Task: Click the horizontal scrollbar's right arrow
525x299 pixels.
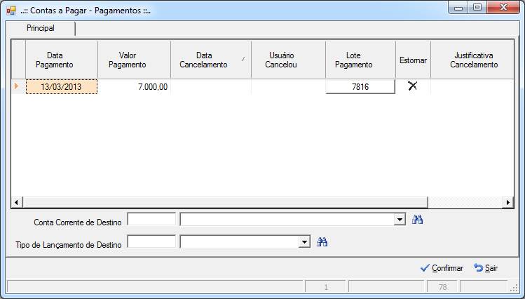Action: (x=508, y=202)
